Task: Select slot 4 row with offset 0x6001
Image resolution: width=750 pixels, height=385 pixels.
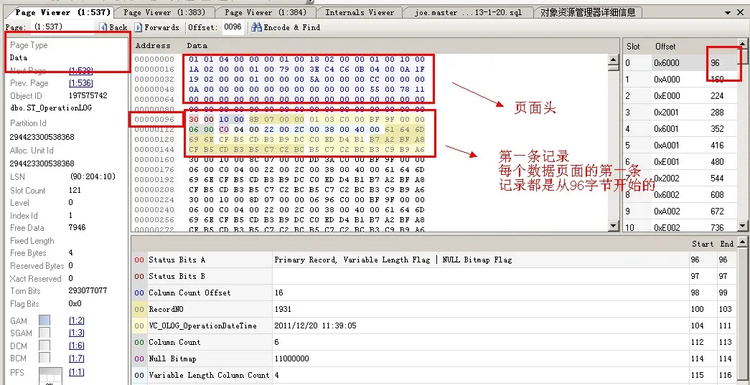Action: (680, 129)
